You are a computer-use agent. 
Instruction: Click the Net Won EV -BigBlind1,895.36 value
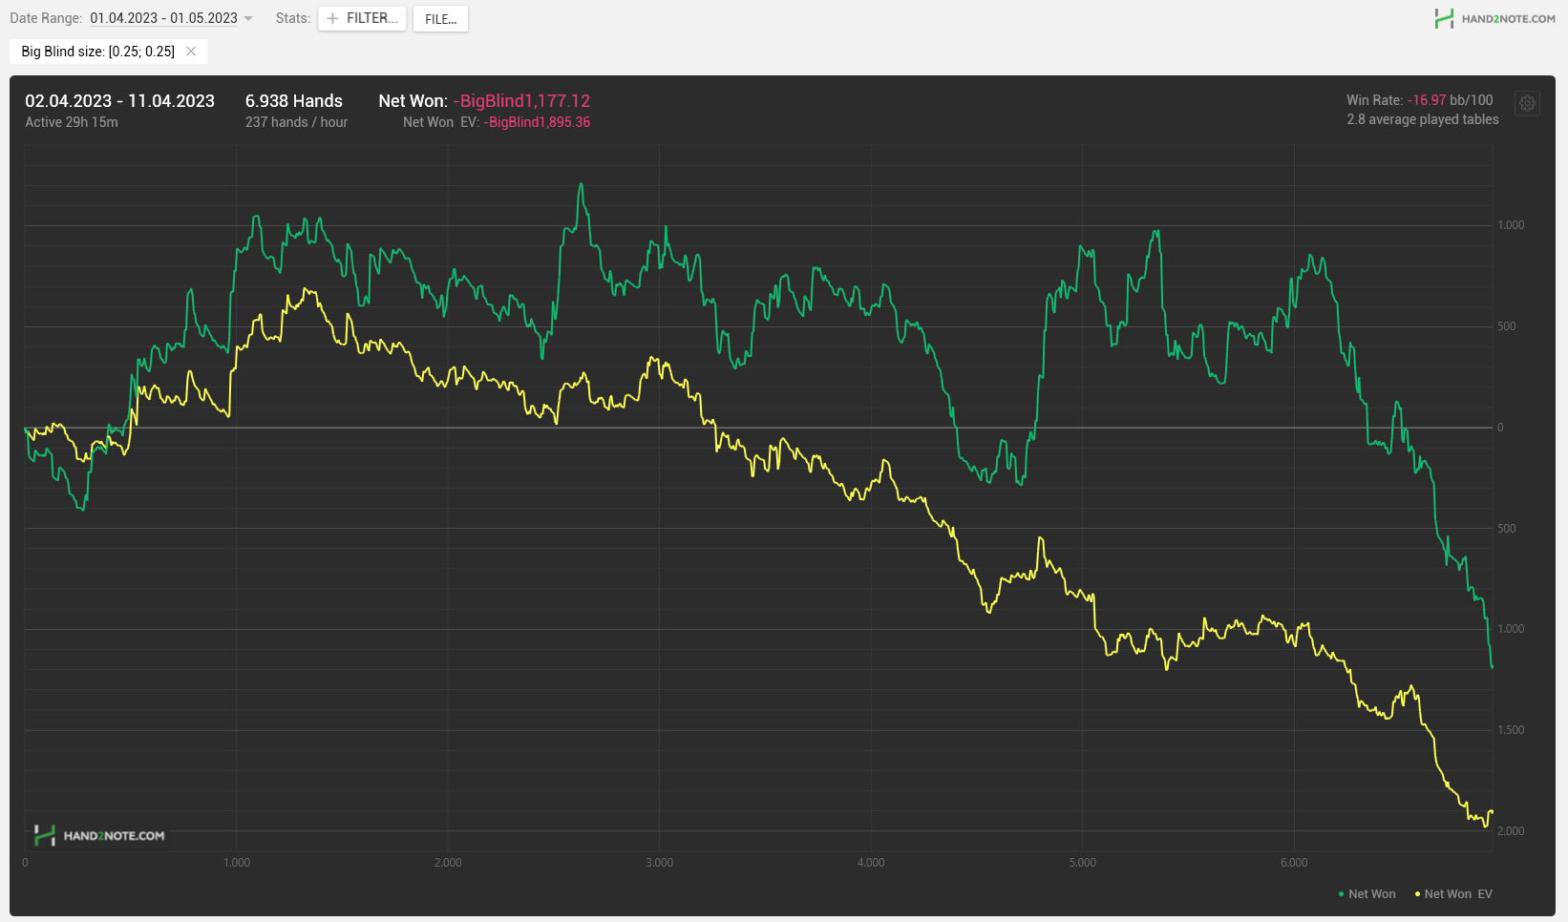pos(537,122)
